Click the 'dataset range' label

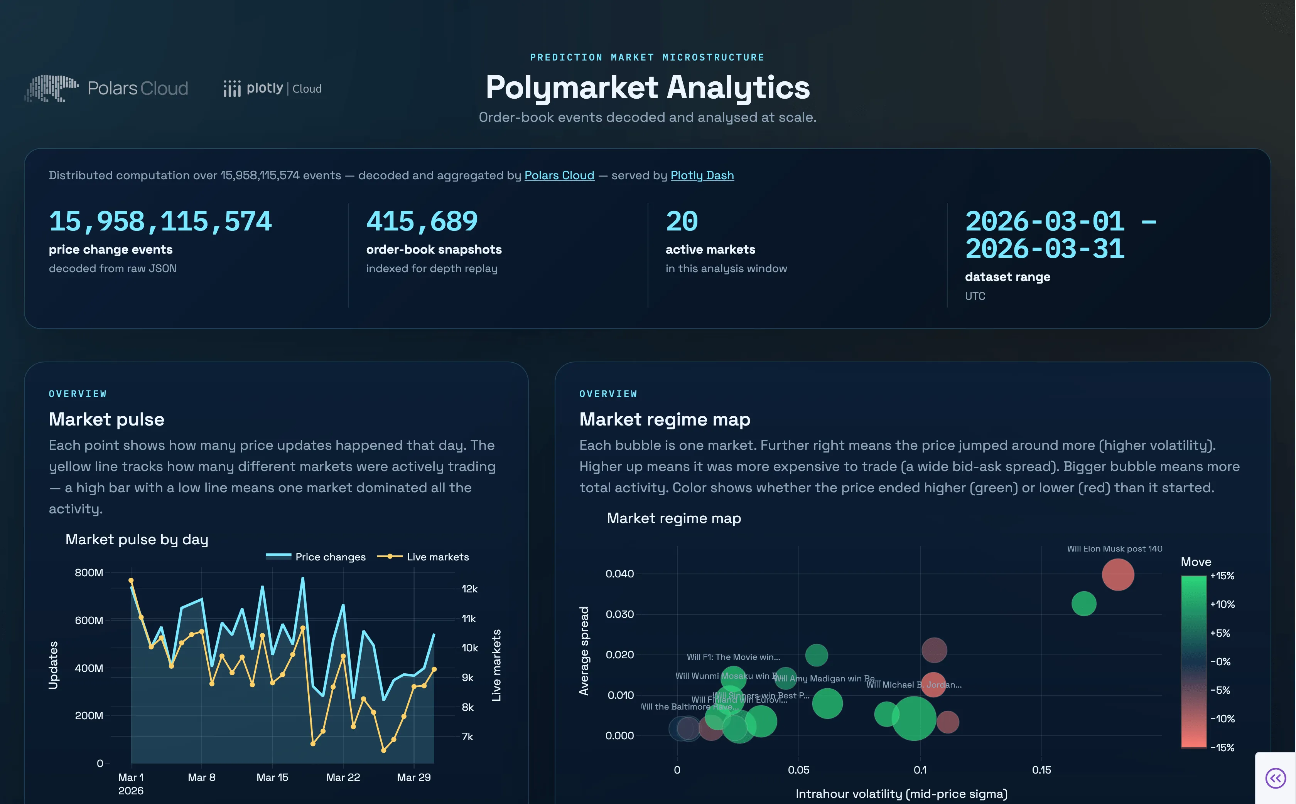click(1007, 277)
